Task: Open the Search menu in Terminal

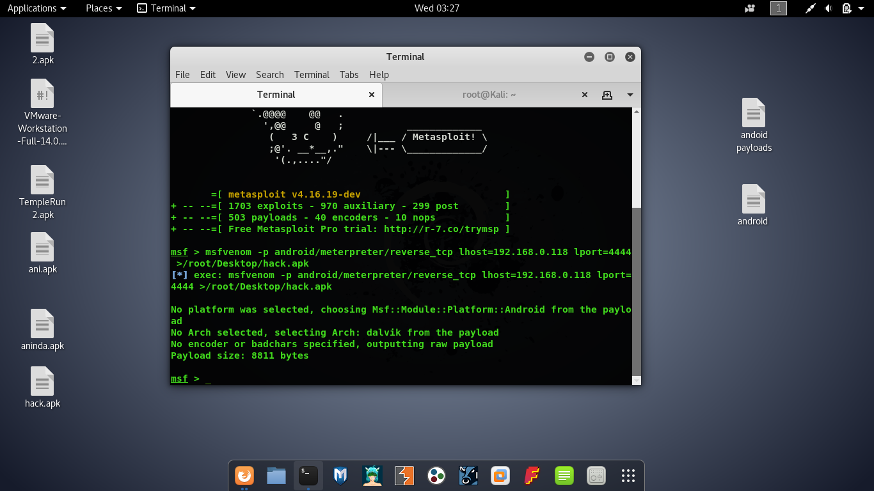Action: [x=270, y=75]
